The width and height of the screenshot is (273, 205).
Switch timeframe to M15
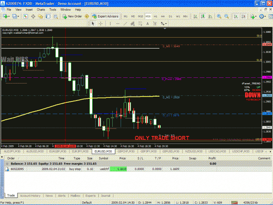pyautogui.click(x=140, y=16)
